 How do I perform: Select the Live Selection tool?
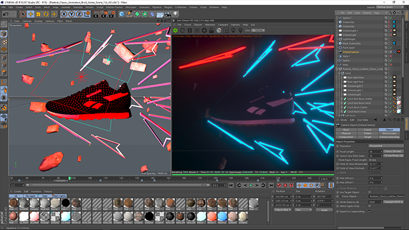pyautogui.click(x=23, y=14)
